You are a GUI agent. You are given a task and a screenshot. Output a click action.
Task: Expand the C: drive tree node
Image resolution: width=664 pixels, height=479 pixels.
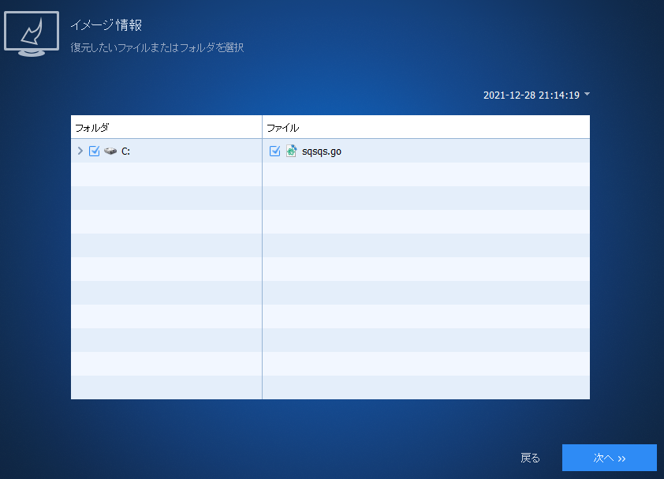[80, 151]
